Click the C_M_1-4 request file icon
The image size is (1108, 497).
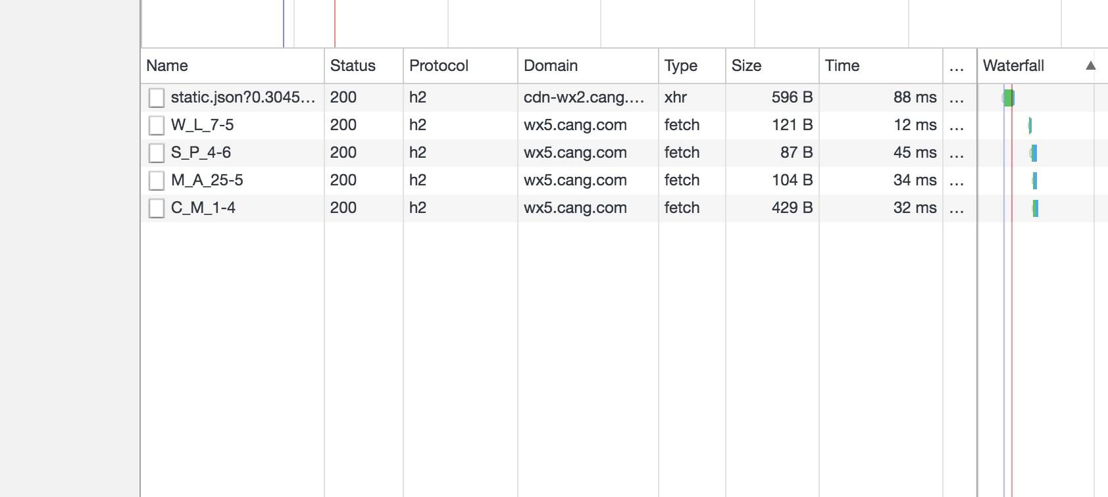point(157,208)
